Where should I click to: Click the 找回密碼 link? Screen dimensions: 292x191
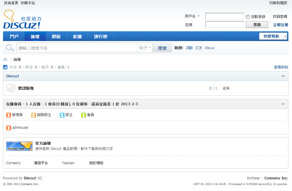[280, 17]
